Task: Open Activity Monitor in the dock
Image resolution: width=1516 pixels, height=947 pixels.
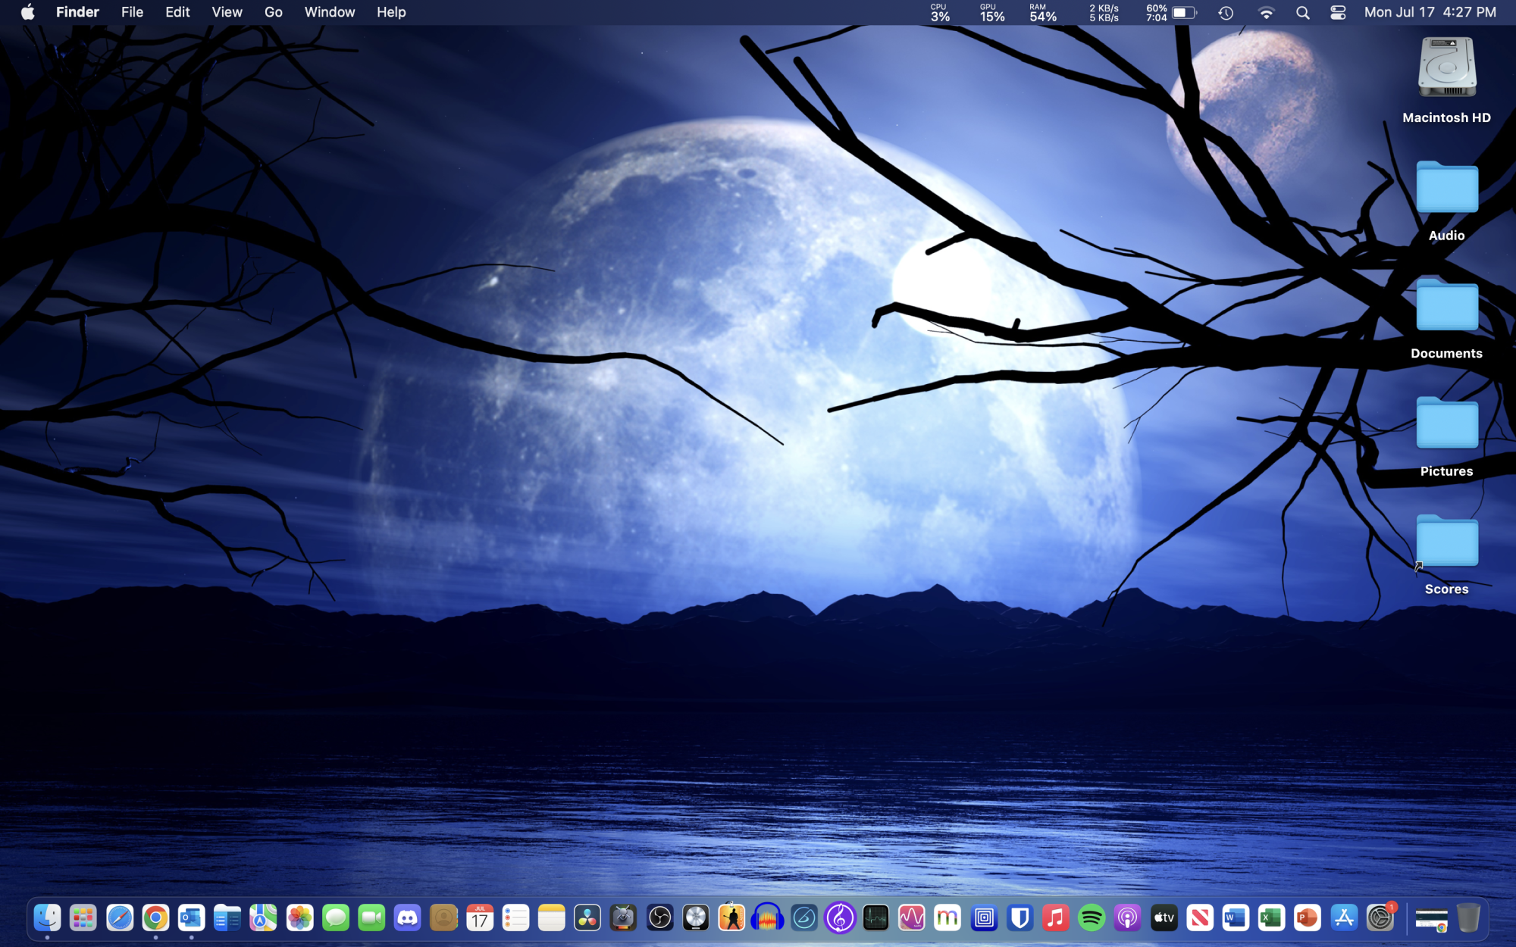Action: pos(875,918)
